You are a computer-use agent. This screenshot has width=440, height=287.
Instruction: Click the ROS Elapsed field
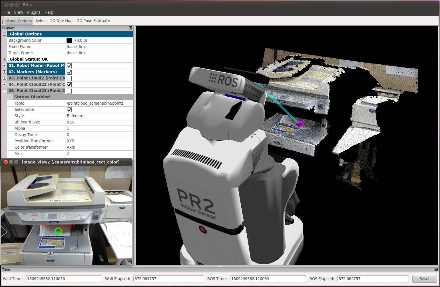click(x=373, y=279)
